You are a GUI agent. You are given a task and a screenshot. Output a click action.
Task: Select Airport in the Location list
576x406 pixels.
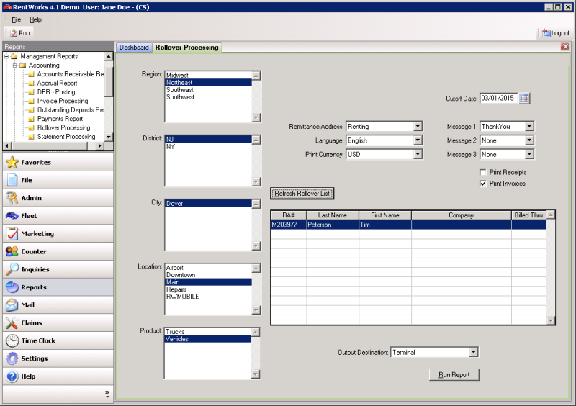[209, 268]
